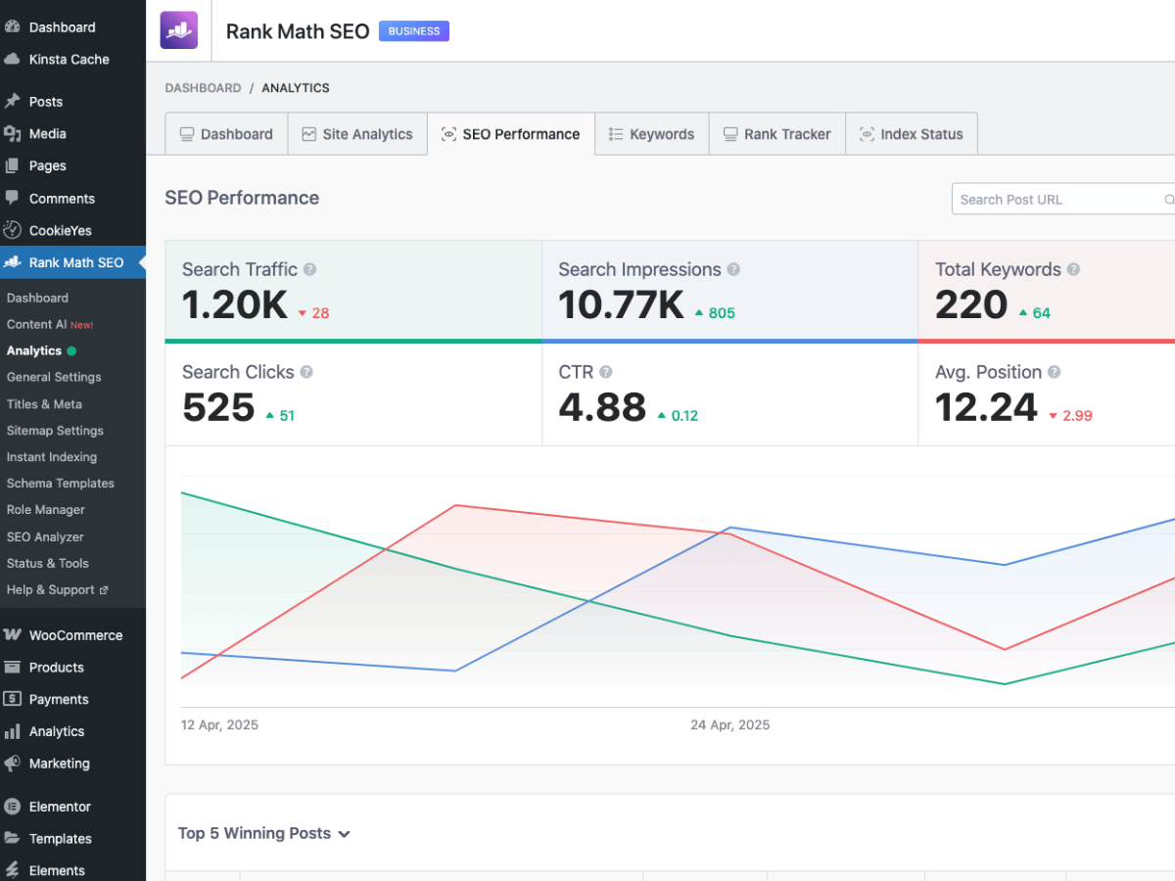Screen dimensions: 1175x881
Task: Select the Search Traffic stat card
Action: pos(353,292)
